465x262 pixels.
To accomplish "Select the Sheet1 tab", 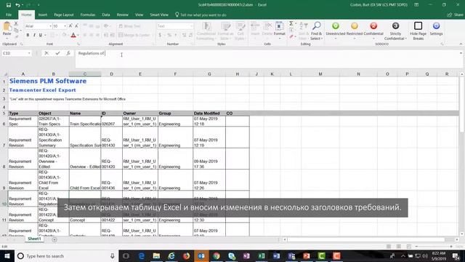I will coord(34,239).
